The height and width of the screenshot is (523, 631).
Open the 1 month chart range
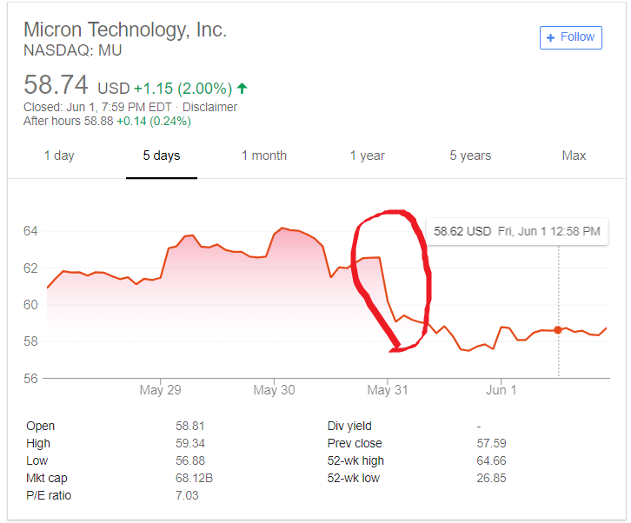(264, 156)
